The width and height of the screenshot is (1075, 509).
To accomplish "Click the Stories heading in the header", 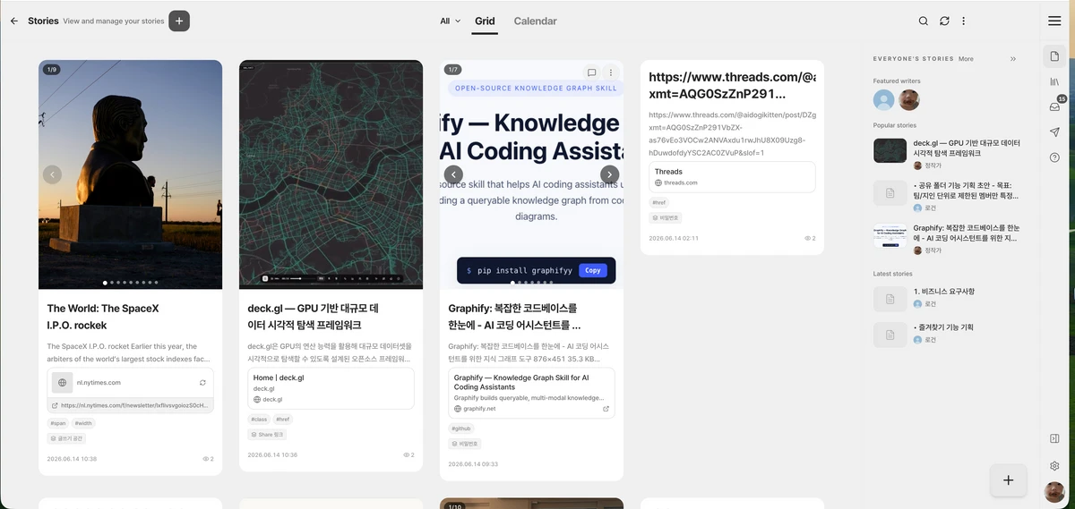I will 43,21.
